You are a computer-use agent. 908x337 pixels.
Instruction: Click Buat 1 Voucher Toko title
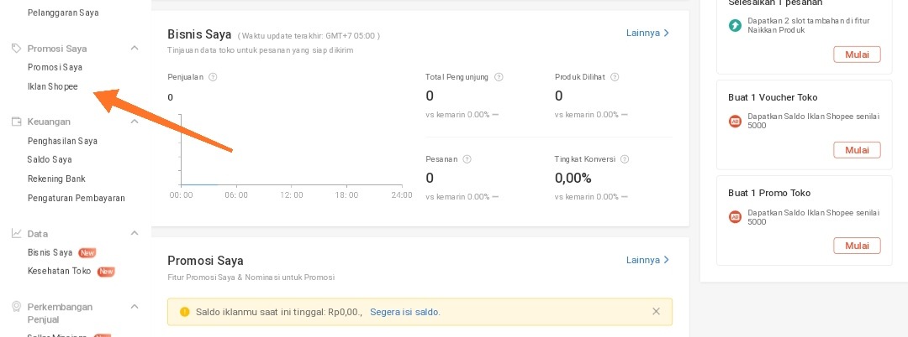(773, 97)
